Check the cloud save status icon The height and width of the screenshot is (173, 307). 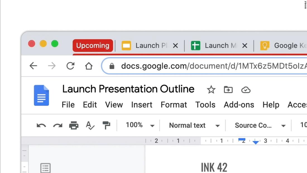click(x=246, y=90)
